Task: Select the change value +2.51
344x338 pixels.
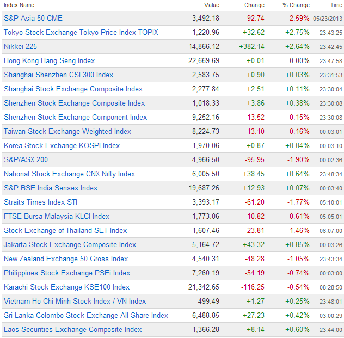Action: pyautogui.click(x=256, y=89)
